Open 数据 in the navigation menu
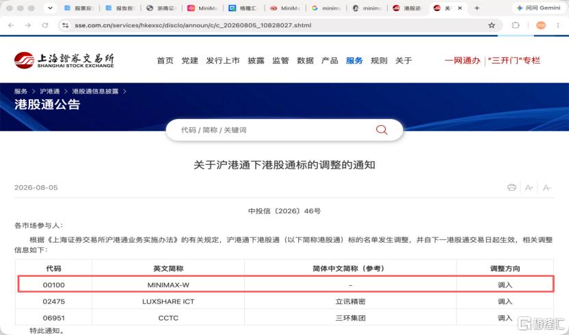The image size is (569, 335). (x=305, y=61)
